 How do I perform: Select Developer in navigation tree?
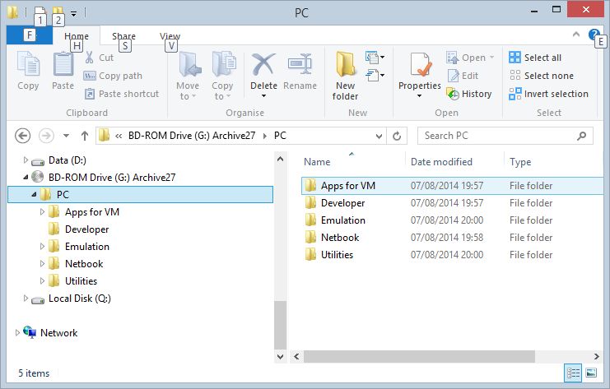(x=86, y=229)
